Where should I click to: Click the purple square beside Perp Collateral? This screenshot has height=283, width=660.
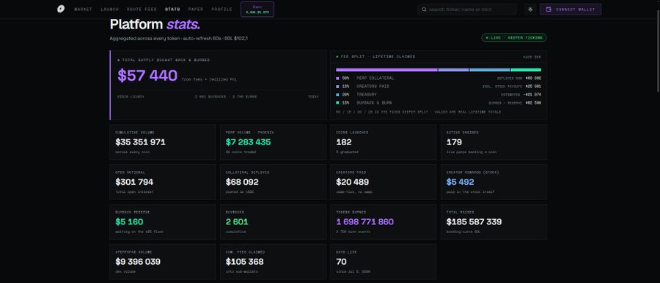click(337, 78)
